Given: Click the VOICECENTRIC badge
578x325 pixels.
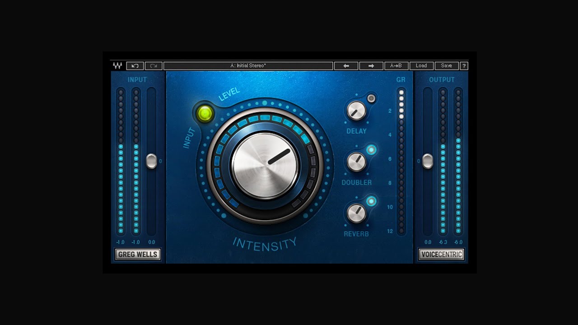Looking at the screenshot, I should click(x=441, y=255).
